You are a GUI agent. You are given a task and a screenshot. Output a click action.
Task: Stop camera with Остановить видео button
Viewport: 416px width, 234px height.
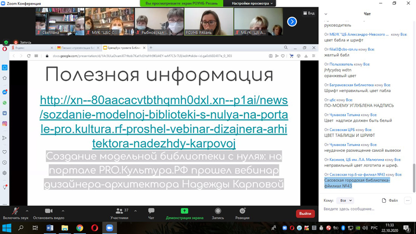click(48, 213)
